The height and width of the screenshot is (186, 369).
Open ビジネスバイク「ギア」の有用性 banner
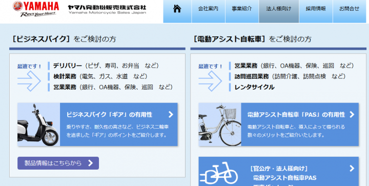[x=97, y=125]
